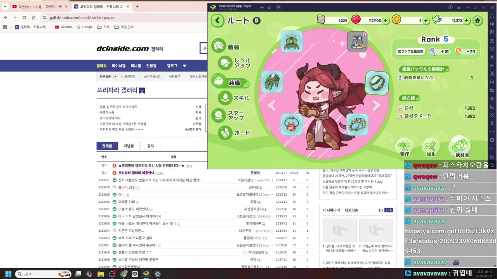Open a new Chrome tab
This screenshot has width=497, height=279.
137,7
